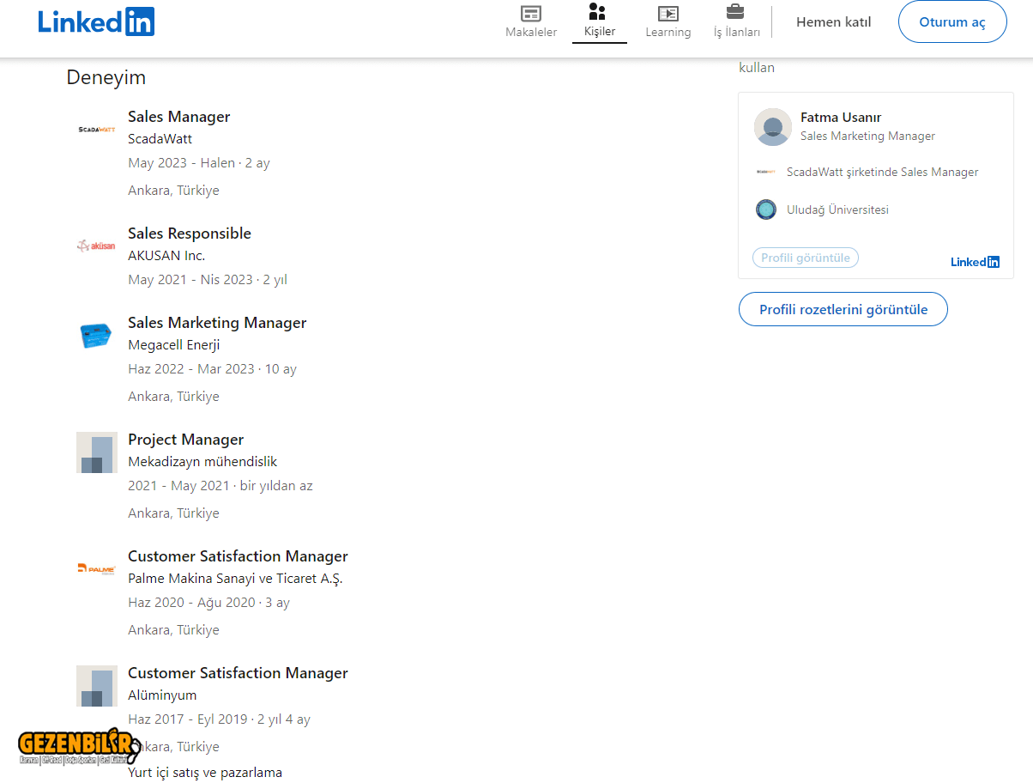This screenshot has height=783, width=1033.
Task: Click the Gezenbilir watermark logo
Action: (x=77, y=745)
